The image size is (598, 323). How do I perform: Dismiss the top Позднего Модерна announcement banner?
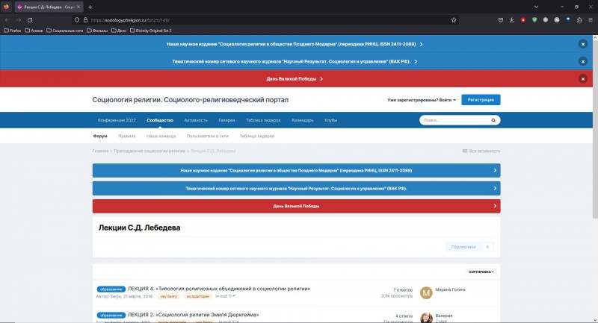(x=583, y=44)
